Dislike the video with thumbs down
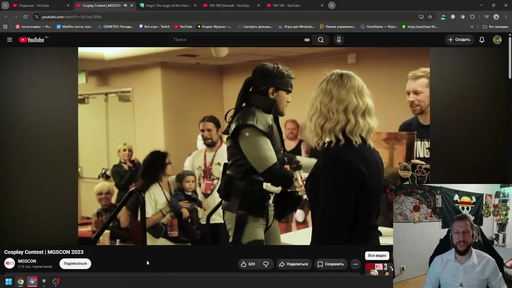Image resolution: width=512 pixels, height=288 pixels. (266, 264)
